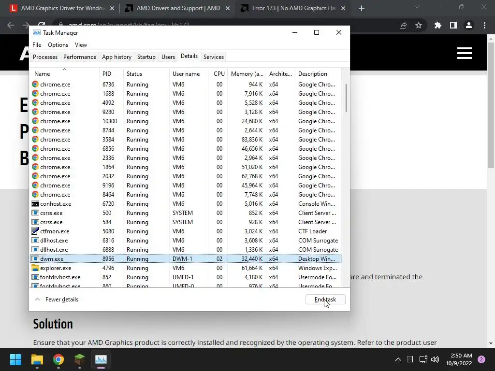Select the chrome.exe icon with PID 3584
Screen dimensions: 495x371
tap(35, 139)
